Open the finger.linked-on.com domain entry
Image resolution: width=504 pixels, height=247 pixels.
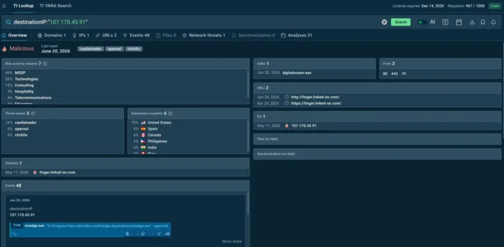point(57,172)
